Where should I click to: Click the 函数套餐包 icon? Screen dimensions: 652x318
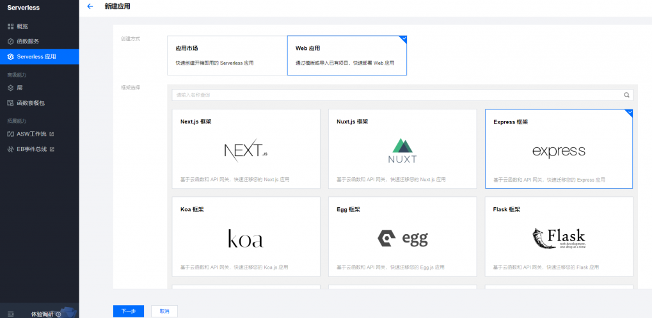pyautogui.click(x=11, y=102)
